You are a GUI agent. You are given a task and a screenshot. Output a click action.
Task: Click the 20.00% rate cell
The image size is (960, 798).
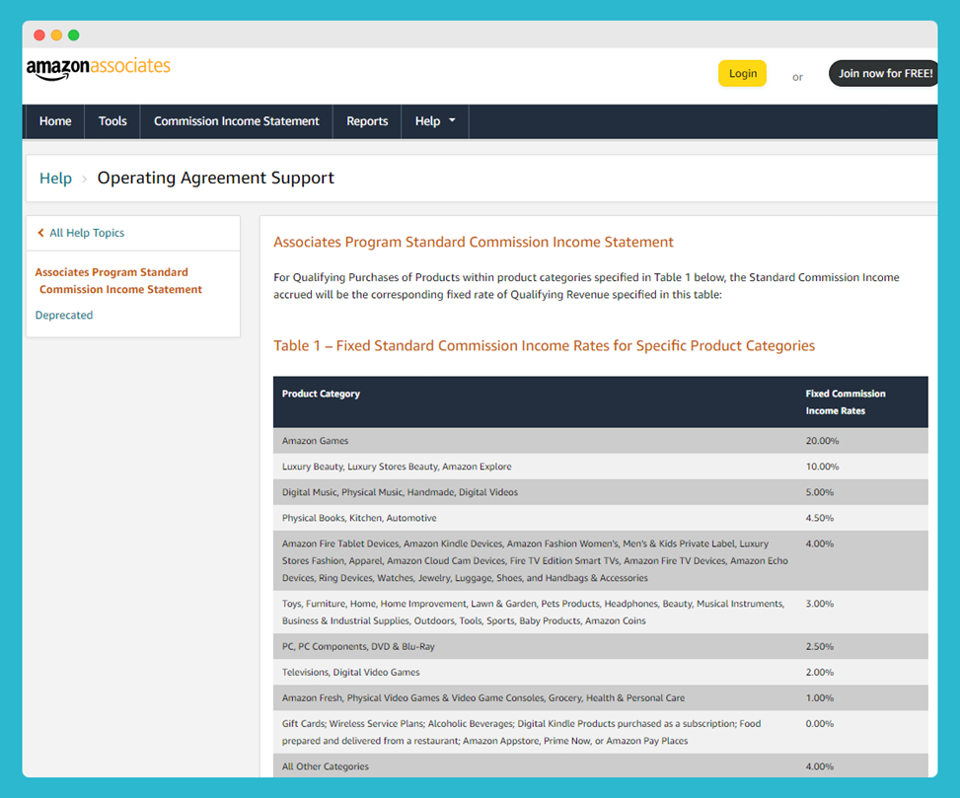822,441
